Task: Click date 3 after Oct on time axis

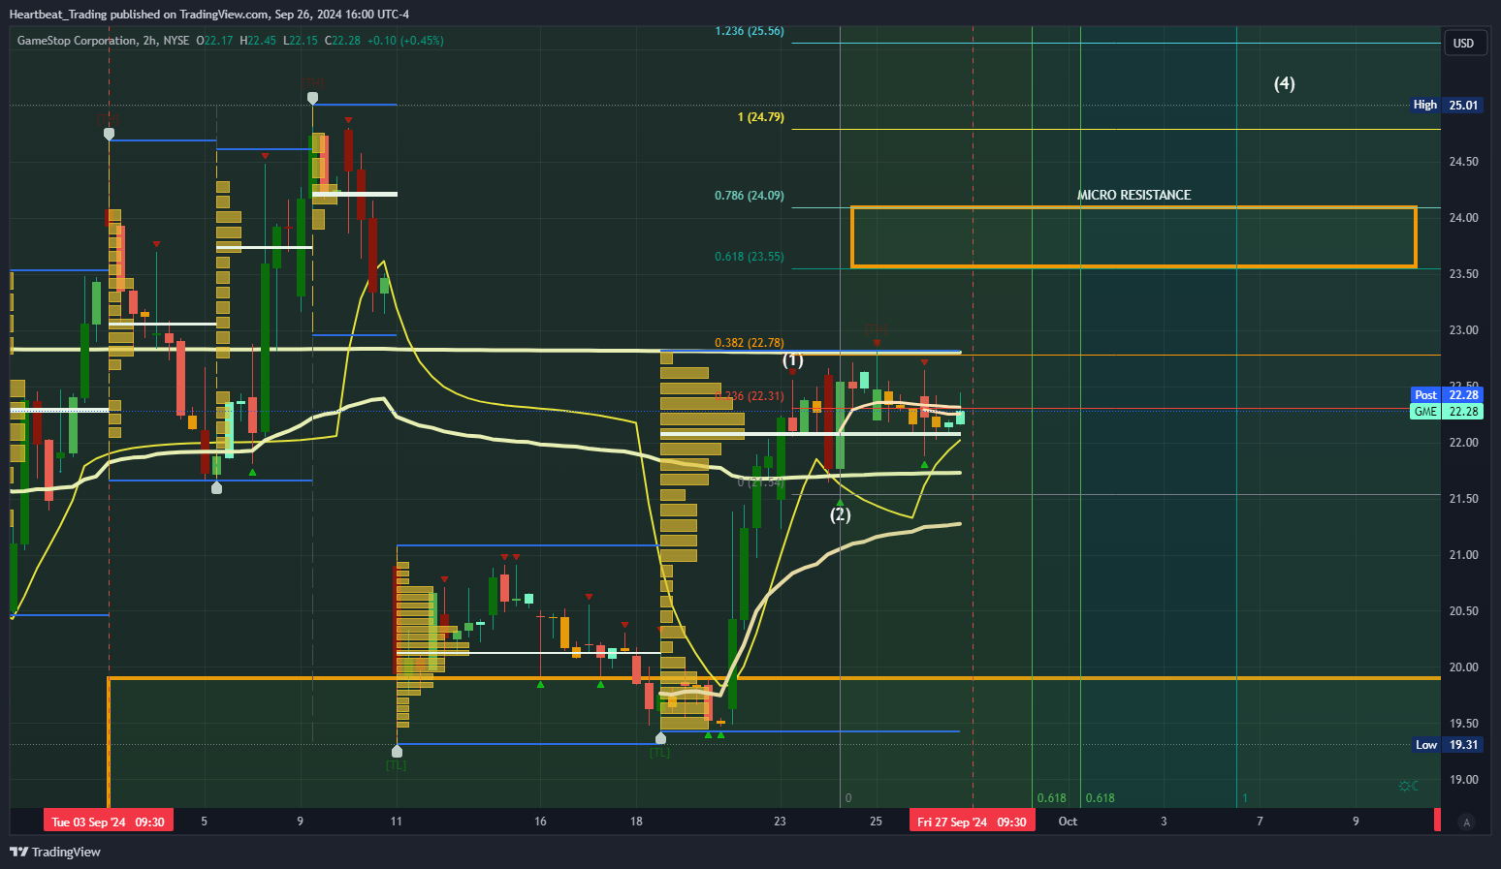Action: point(1164,822)
